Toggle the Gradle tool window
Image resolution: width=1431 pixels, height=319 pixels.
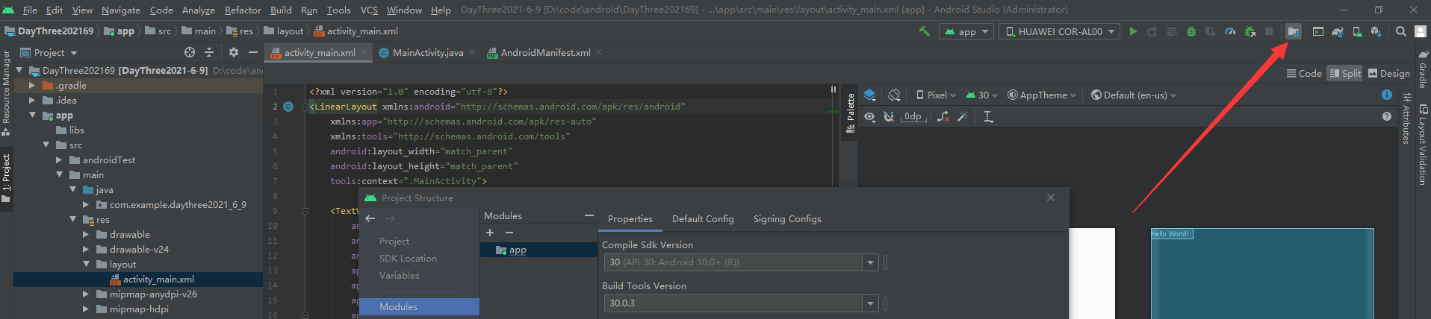click(1423, 70)
